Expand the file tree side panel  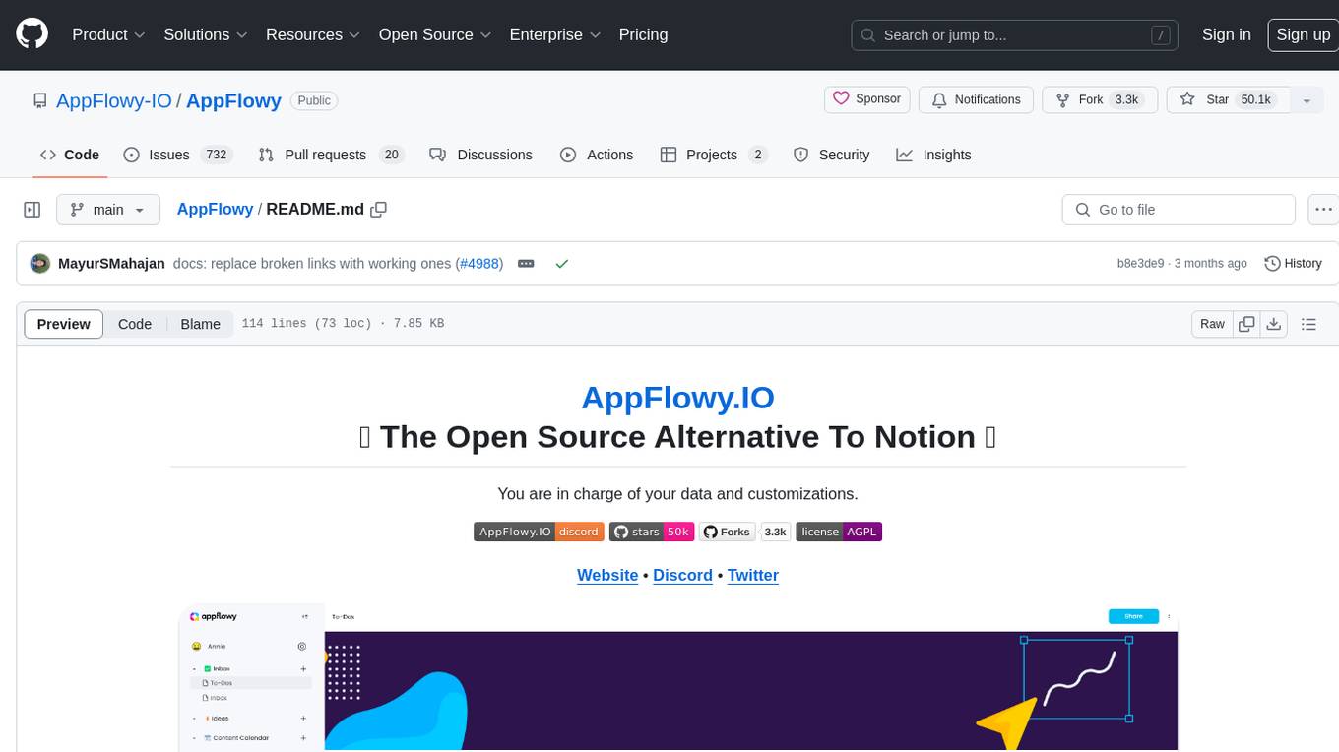click(x=32, y=210)
